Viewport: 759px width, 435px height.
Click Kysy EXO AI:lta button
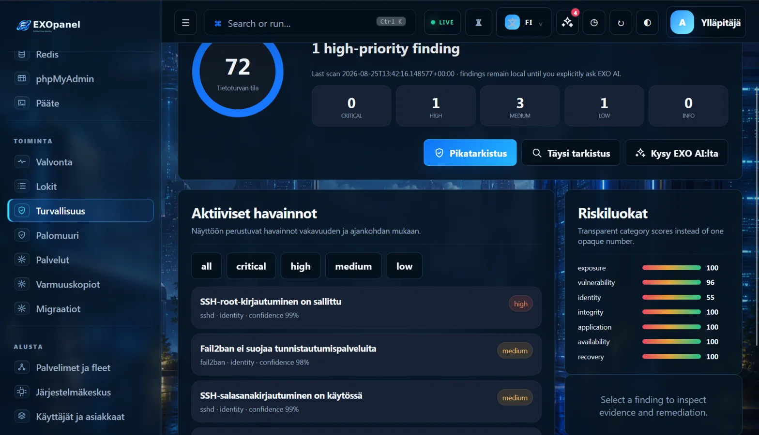(676, 153)
